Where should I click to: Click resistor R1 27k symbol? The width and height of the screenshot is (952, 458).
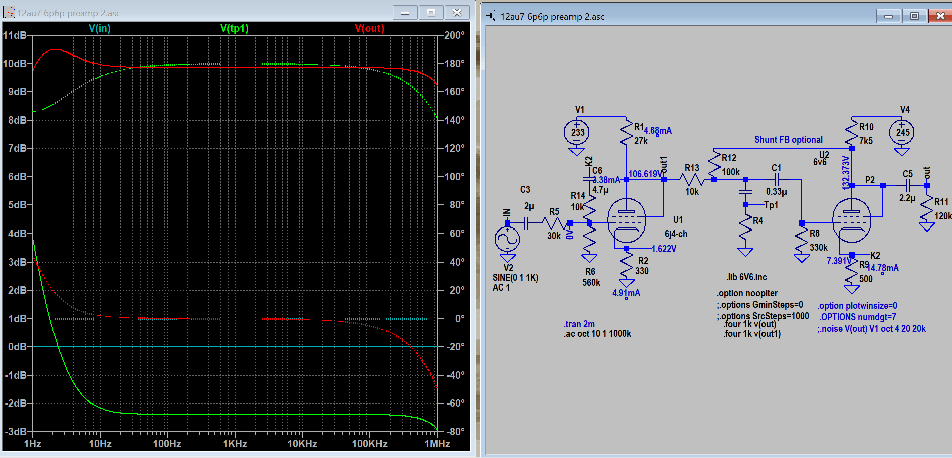(x=626, y=133)
